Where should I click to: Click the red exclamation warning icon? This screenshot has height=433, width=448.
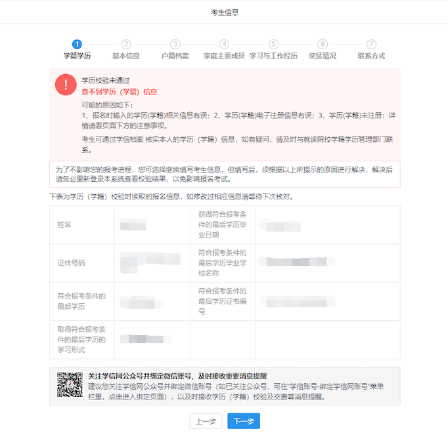pos(65,84)
